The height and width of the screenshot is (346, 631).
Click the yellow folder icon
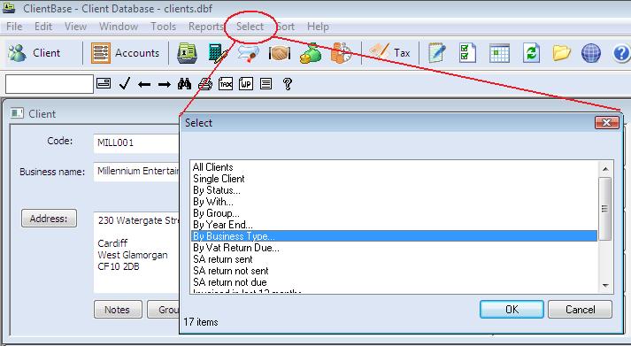pyautogui.click(x=561, y=53)
